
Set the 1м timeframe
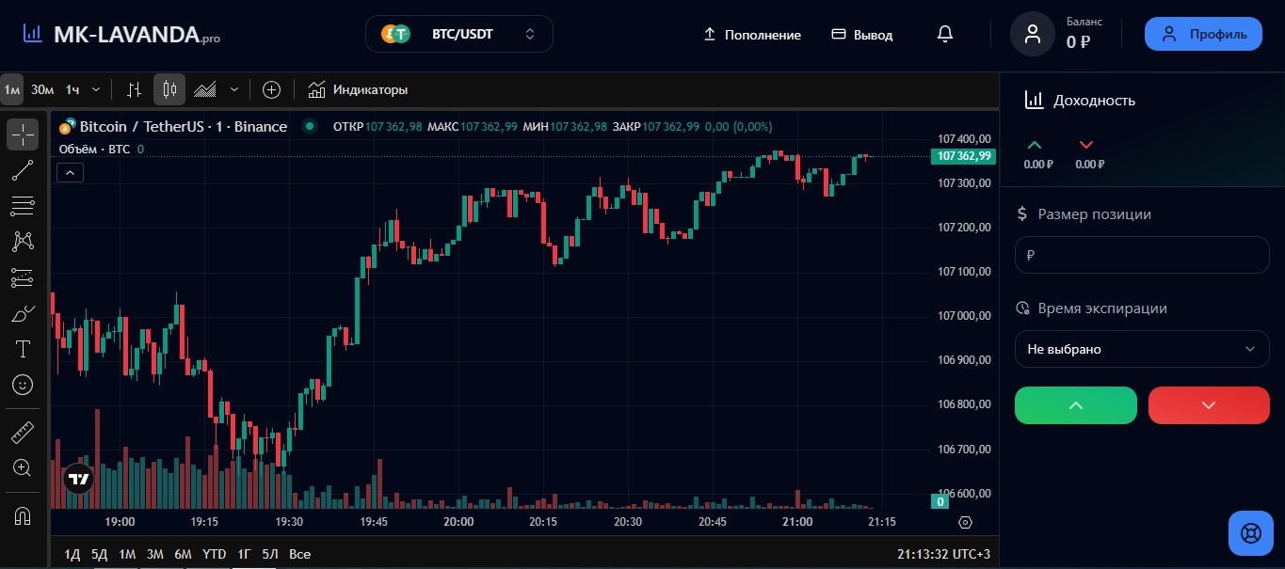tap(12, 89)
